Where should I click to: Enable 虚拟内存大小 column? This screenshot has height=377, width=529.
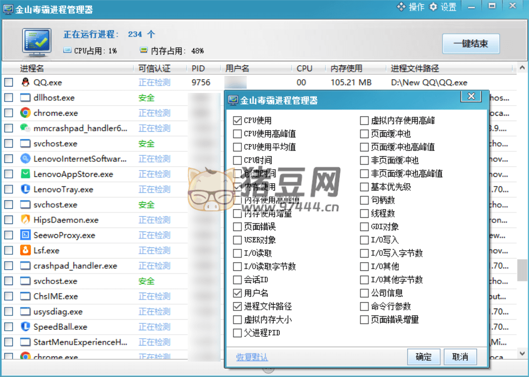(x=238, y=320)
